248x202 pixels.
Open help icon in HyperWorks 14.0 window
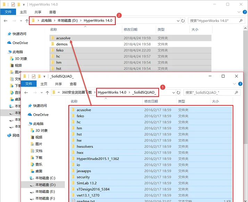click(245, 12)
